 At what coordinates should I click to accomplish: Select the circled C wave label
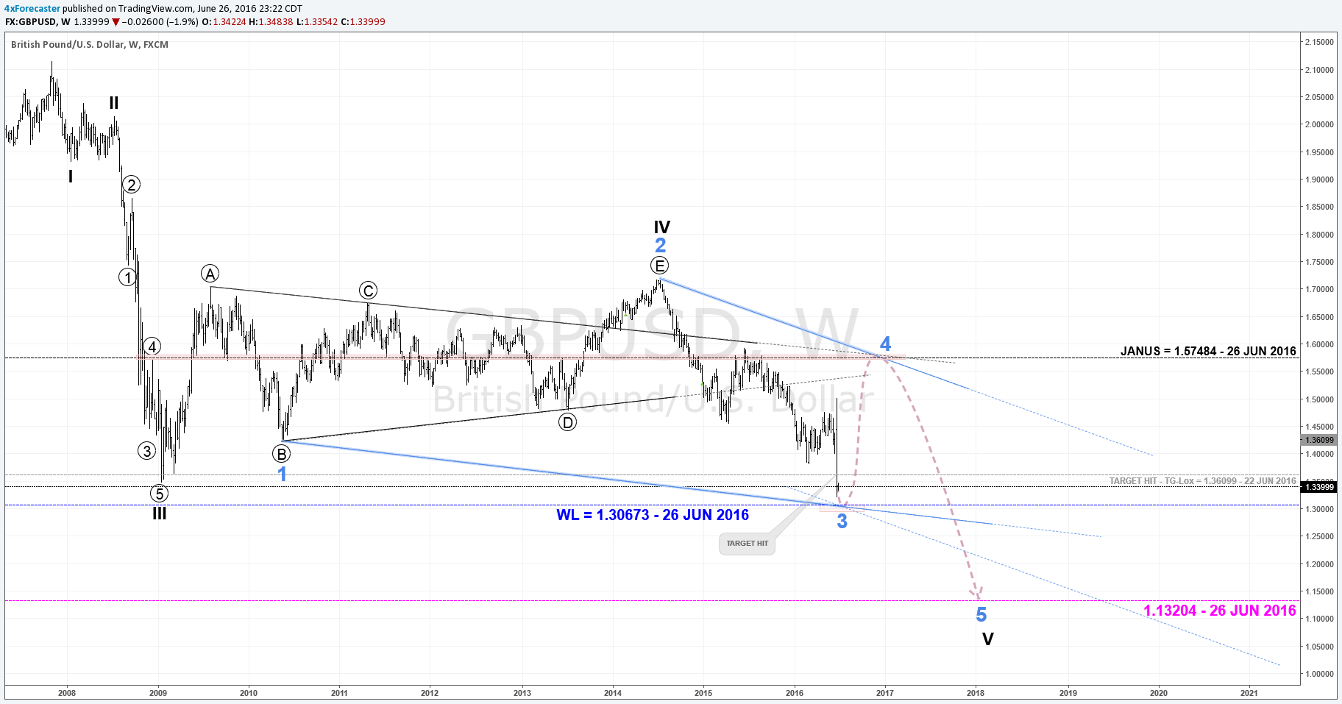(369, 291)
